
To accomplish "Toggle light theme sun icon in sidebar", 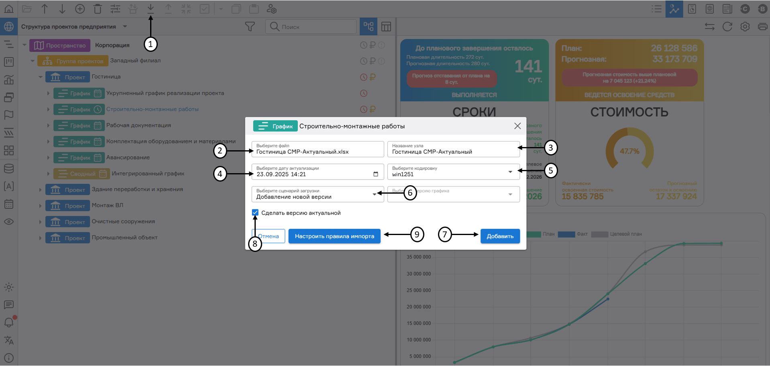I will coord(9,287).
